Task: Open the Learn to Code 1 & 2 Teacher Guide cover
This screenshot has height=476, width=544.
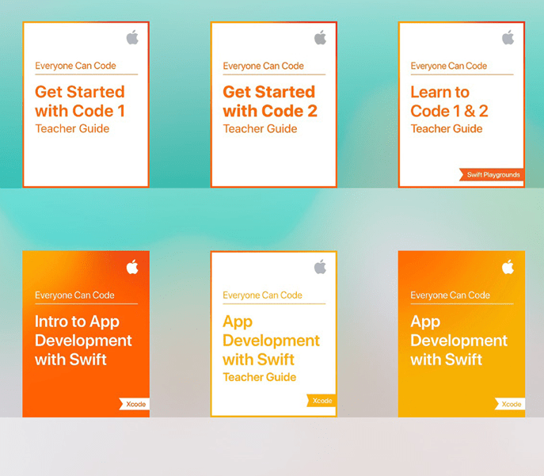Action: pyautogui.click(x=462, y=105)
